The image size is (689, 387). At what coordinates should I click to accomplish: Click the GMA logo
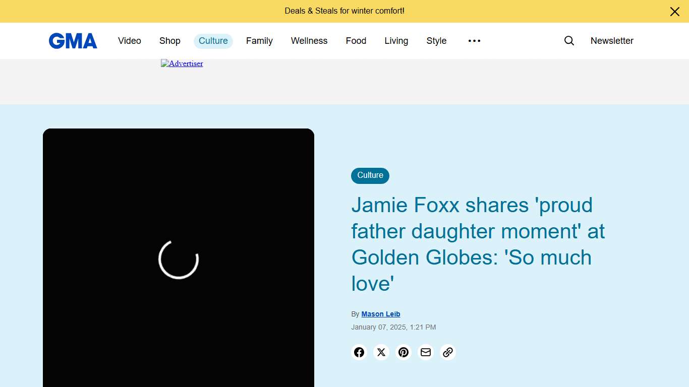point(73,41)
